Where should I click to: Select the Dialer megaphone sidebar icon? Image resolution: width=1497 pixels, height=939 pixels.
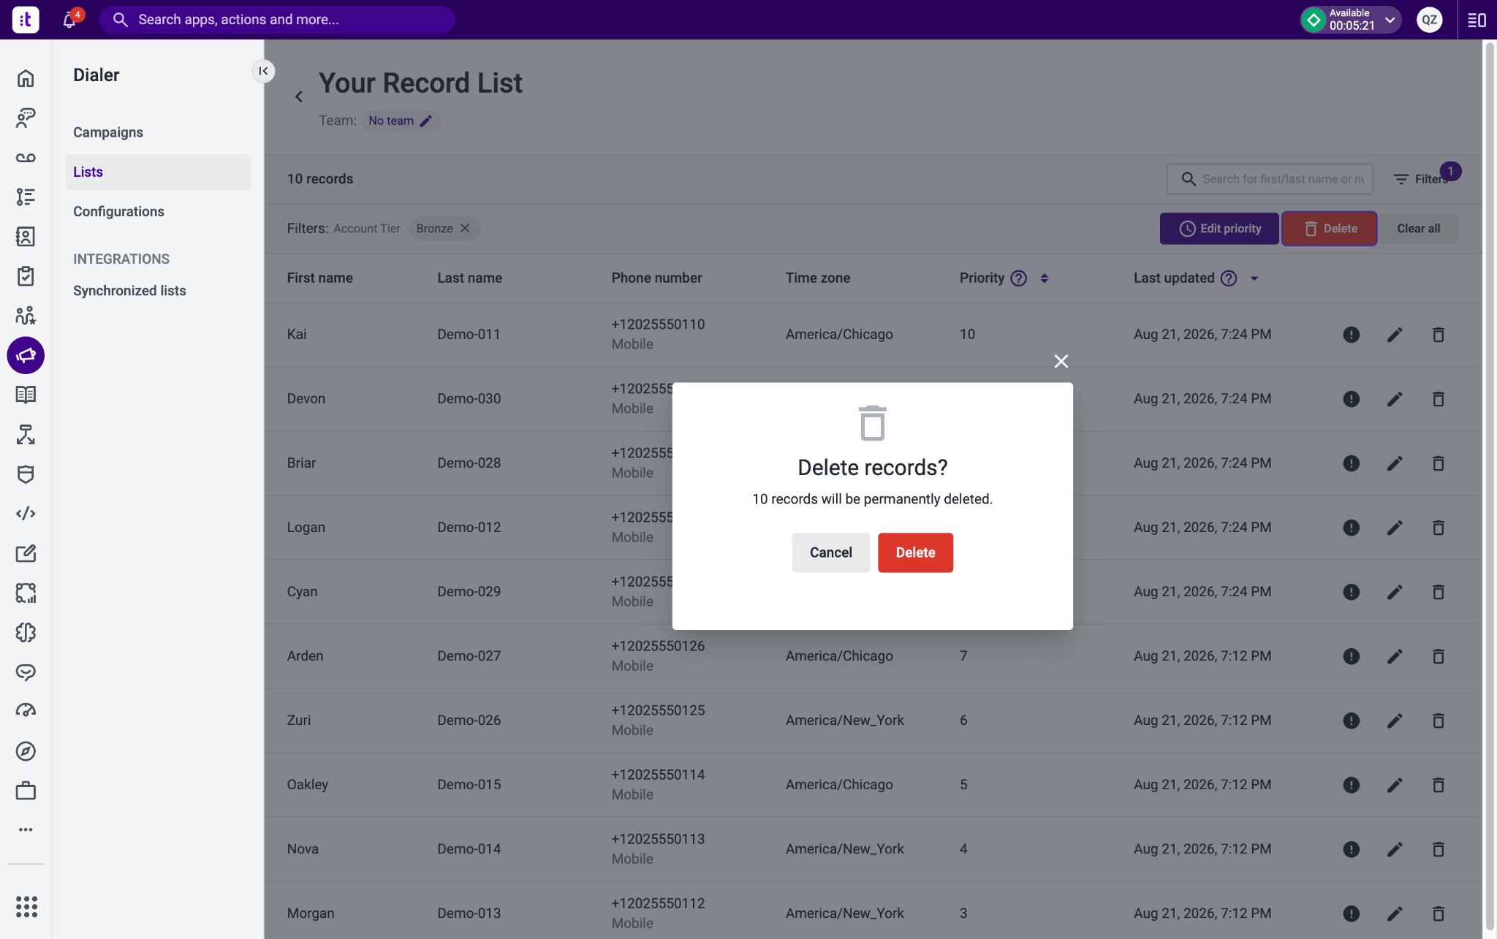26,355
